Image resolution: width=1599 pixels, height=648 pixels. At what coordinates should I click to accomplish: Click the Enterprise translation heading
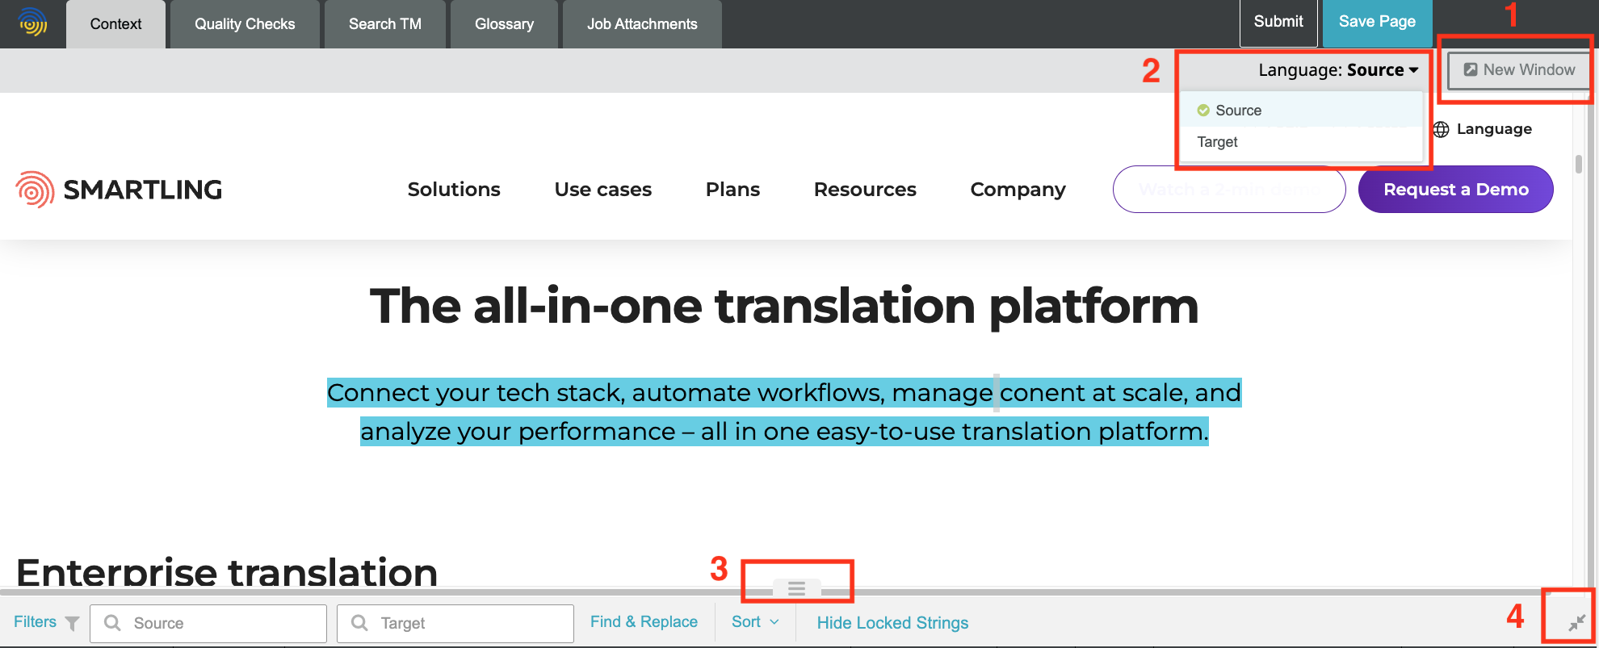coord(227,571)
